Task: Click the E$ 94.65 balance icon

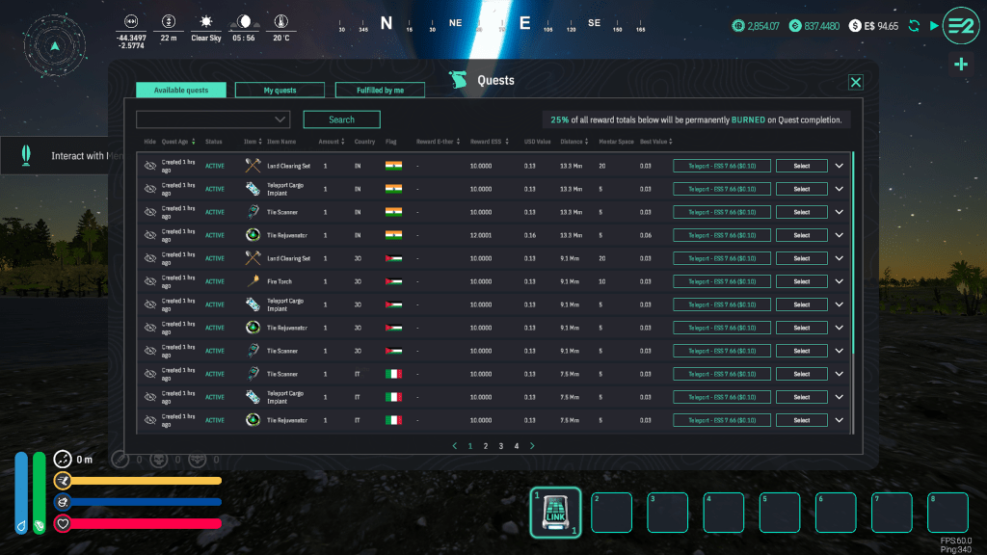Action: (x=855, y=26)
